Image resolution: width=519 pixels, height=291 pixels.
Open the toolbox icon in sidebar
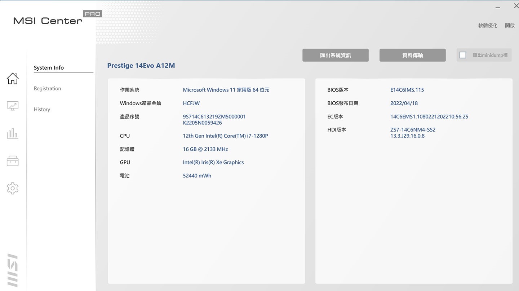point(13,161)
